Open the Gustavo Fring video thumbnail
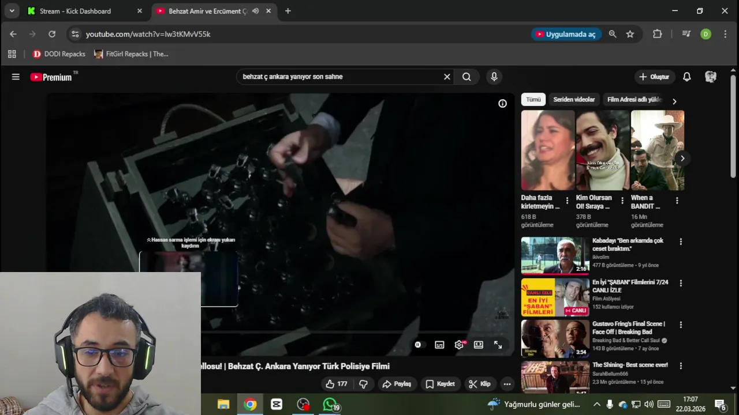739x415 pixels. tap(555, 338)
